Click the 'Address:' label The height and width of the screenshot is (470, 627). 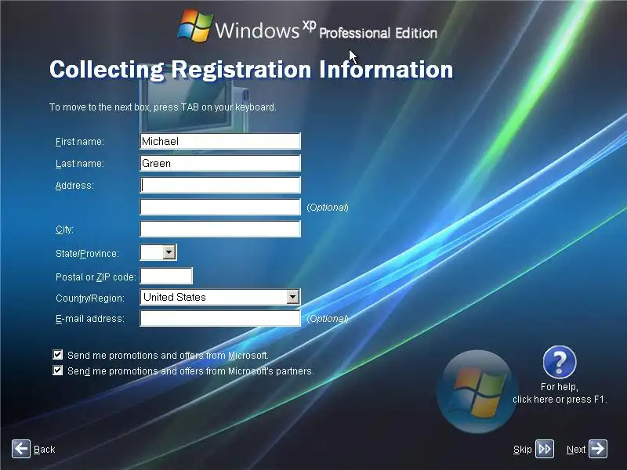pyautogui.click(x=74, y=186)
